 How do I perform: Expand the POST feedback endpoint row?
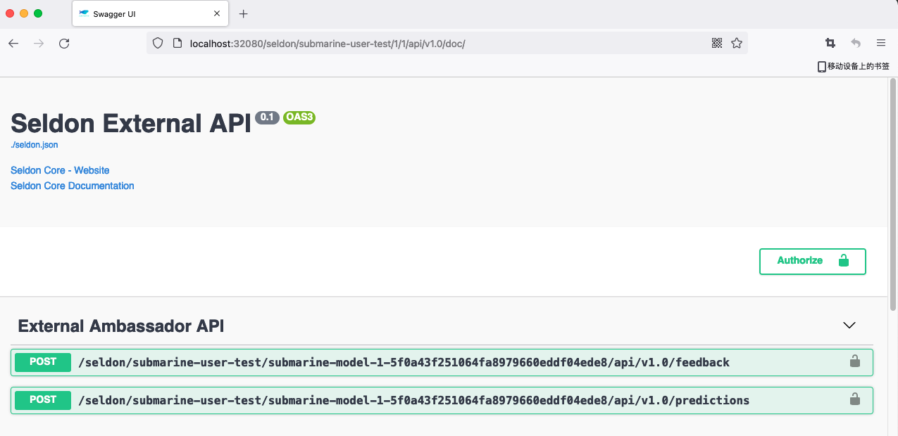pos(442,362)
